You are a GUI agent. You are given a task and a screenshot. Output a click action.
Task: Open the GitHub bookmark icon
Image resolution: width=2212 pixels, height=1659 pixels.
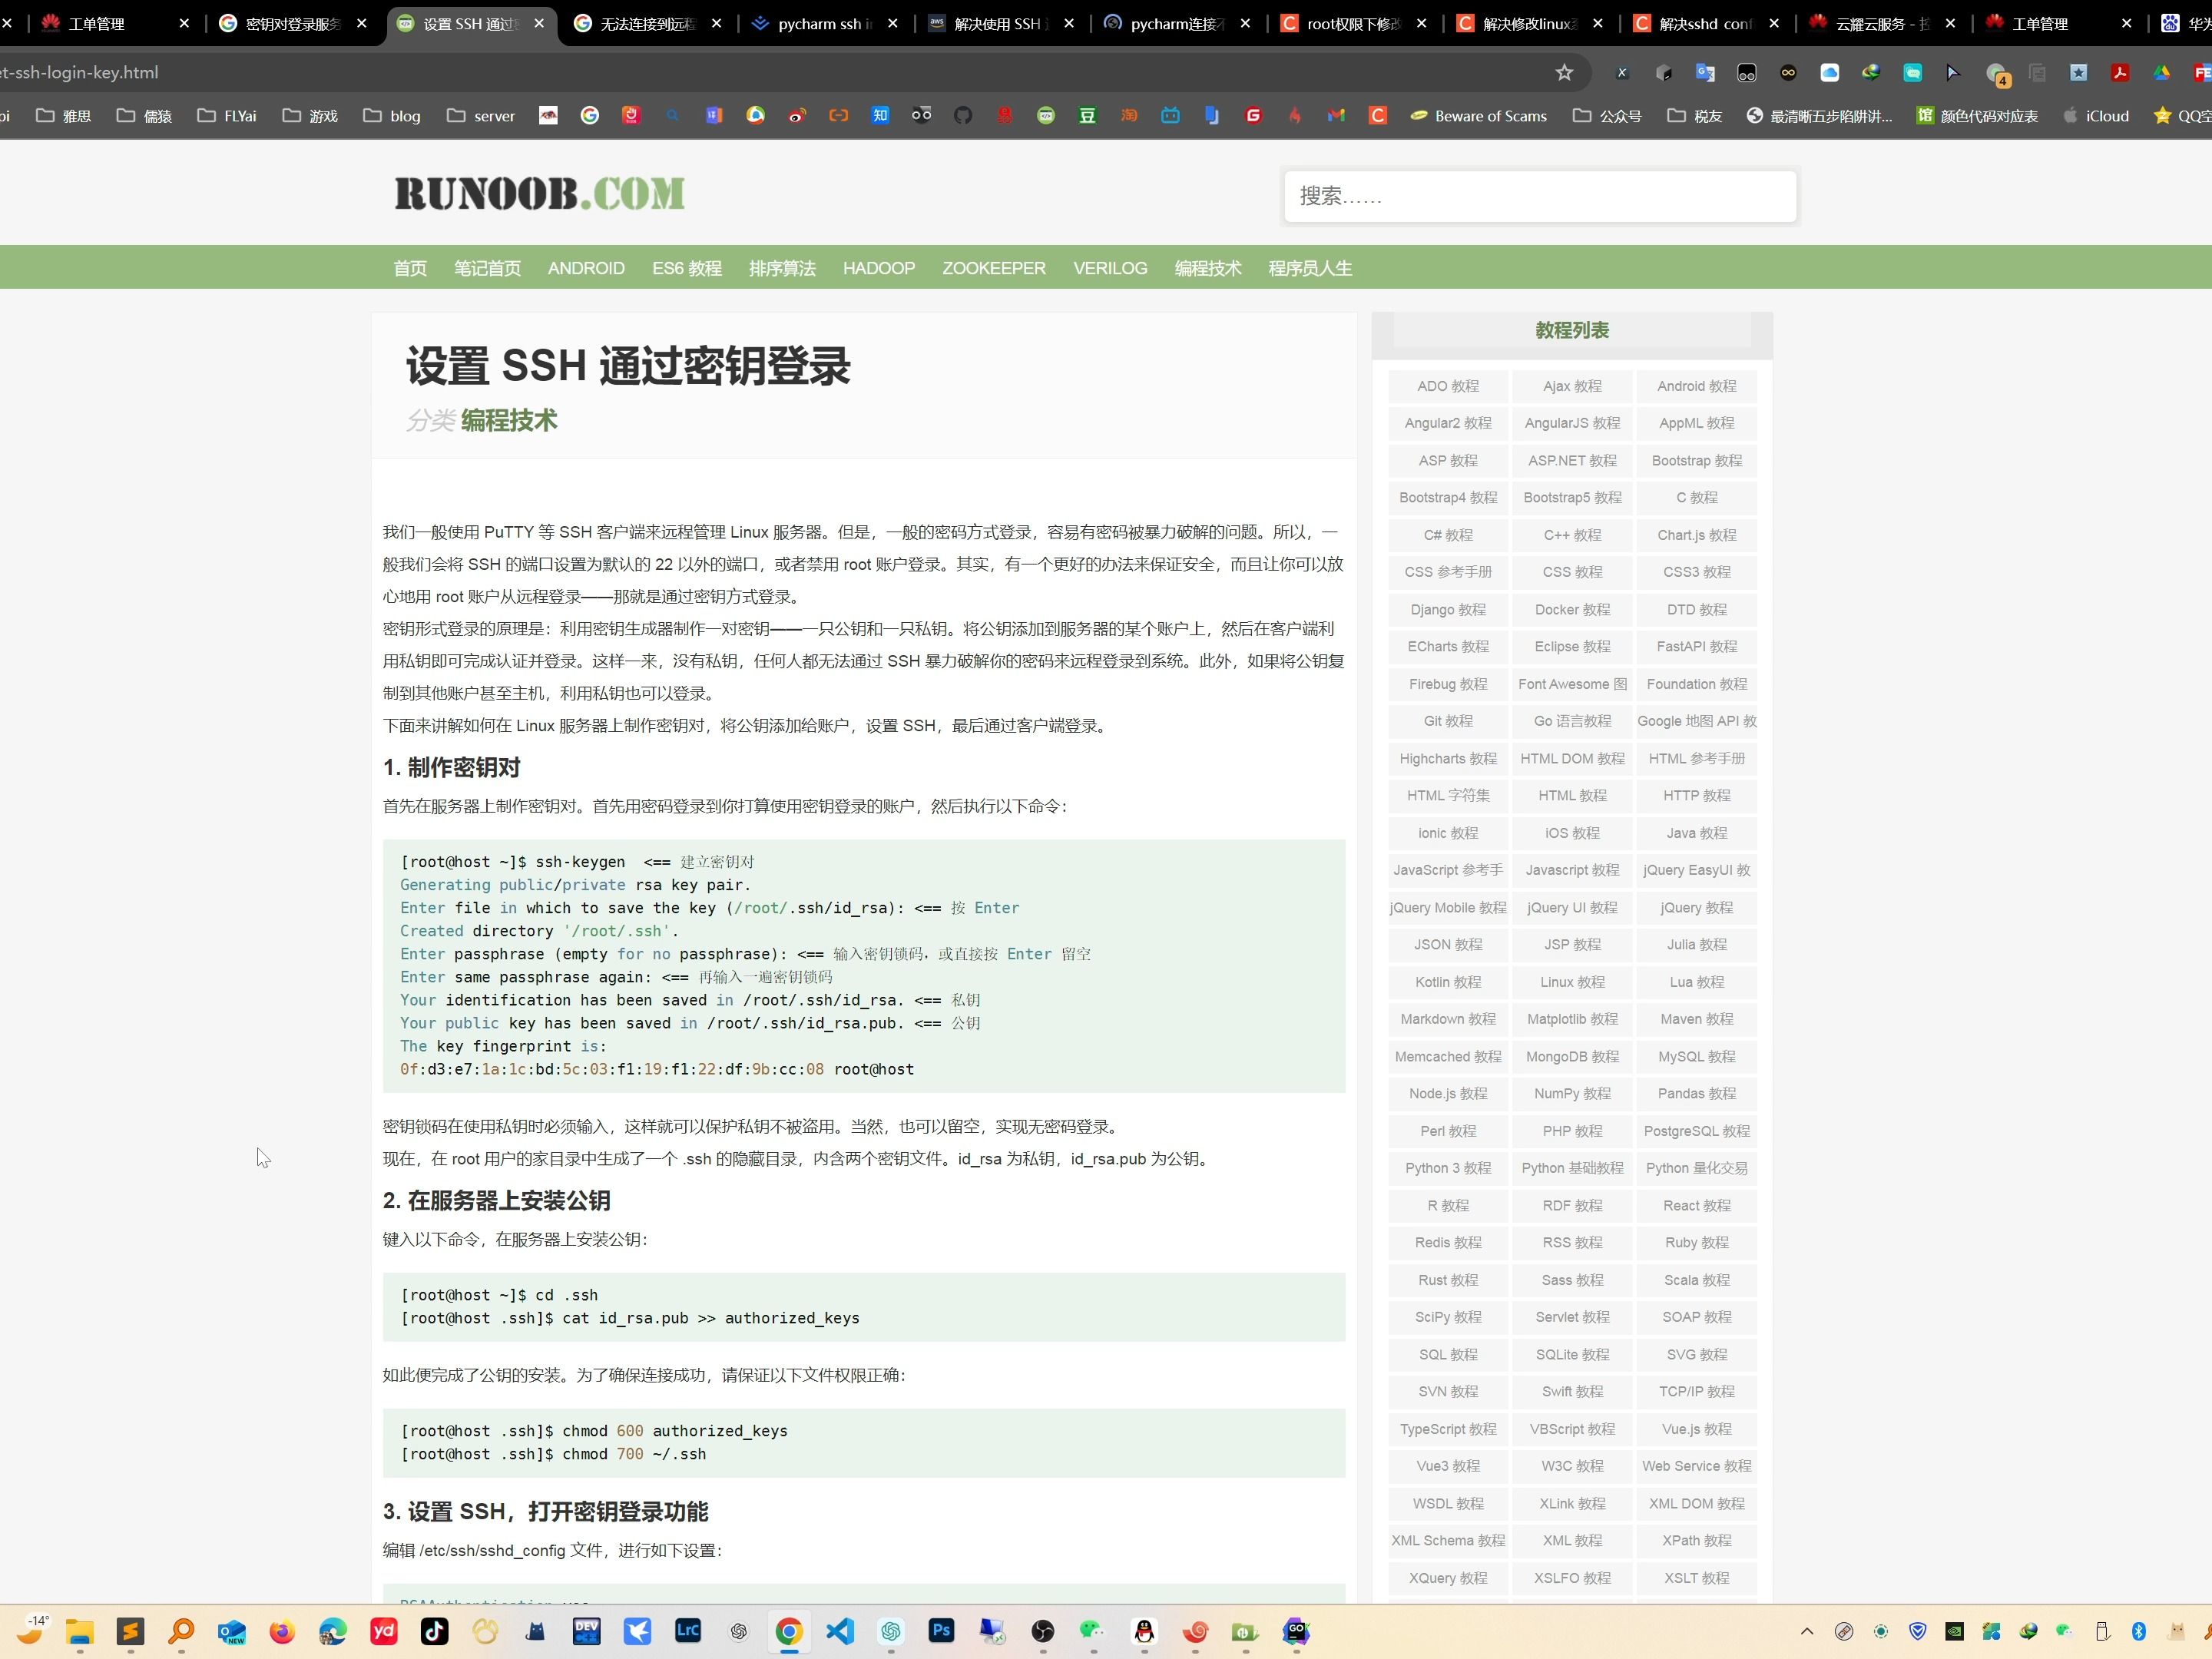(x=963, y=116)
